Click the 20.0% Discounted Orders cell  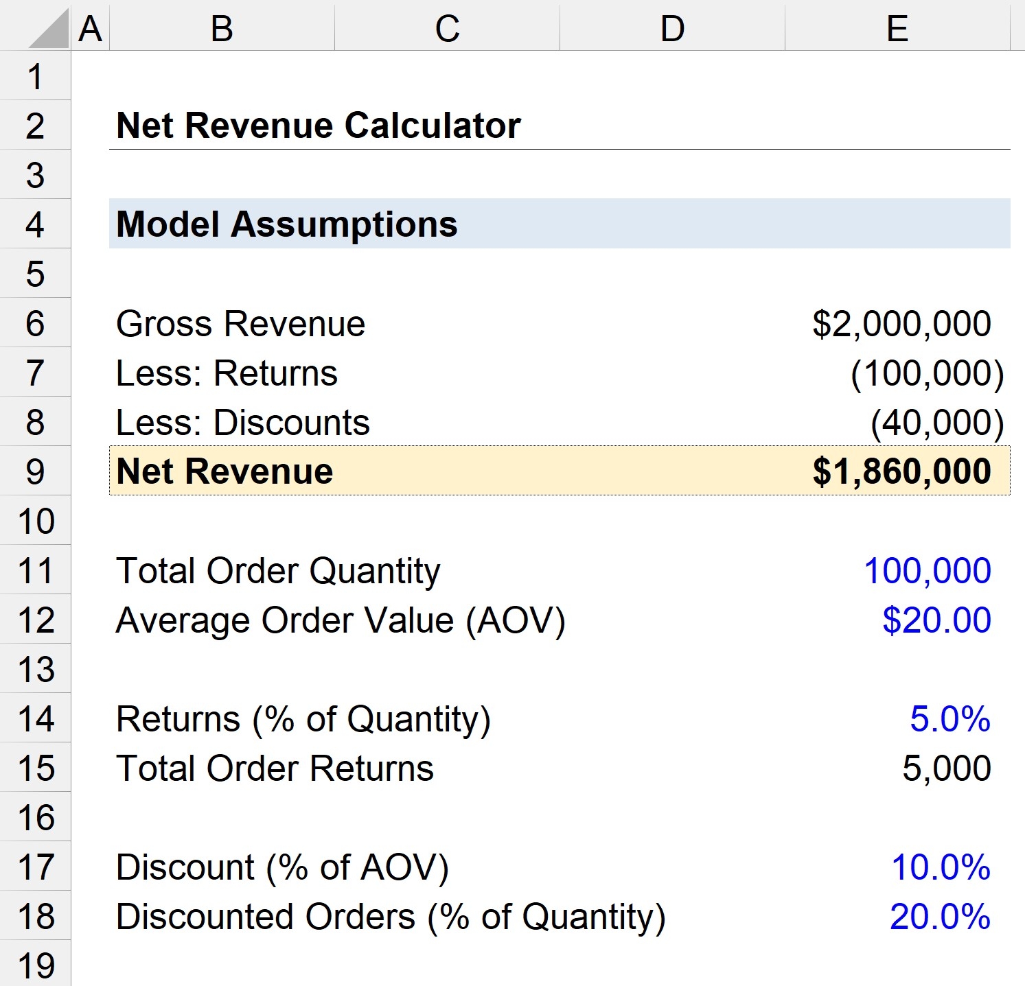[940, 917]
